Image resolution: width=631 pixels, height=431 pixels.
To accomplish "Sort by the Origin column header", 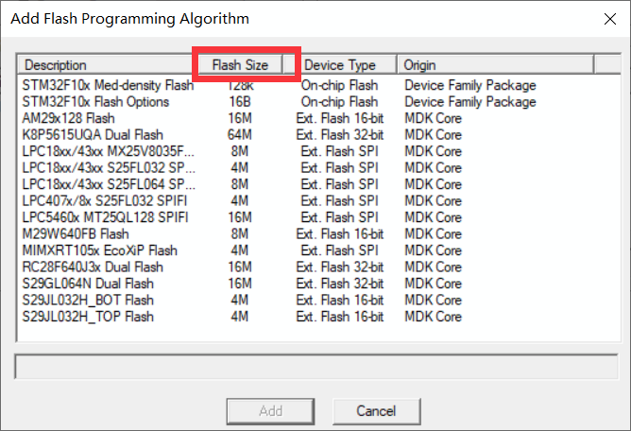I will pyautogui.click(x=495, y=65).
